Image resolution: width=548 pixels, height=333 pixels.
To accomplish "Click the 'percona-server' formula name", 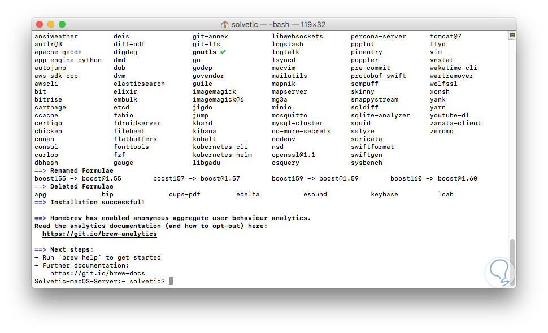I will coord(379,36).
